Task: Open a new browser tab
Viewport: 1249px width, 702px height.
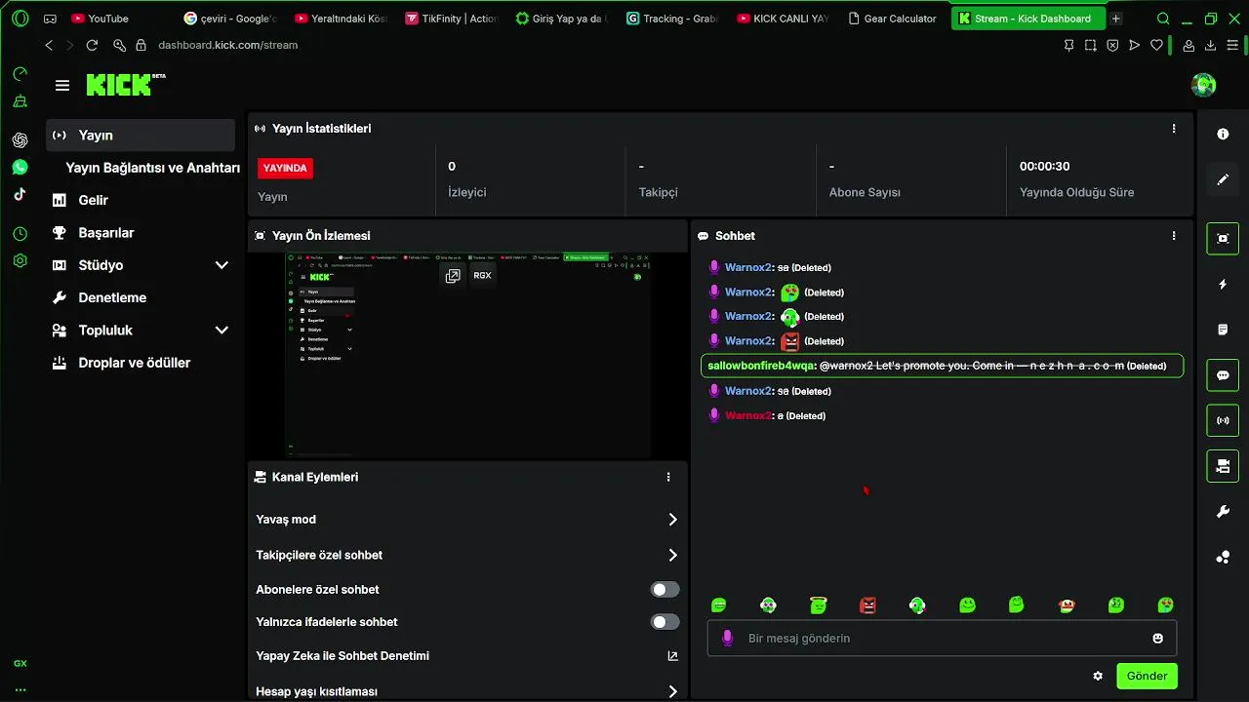Action: coord(1116,19)
